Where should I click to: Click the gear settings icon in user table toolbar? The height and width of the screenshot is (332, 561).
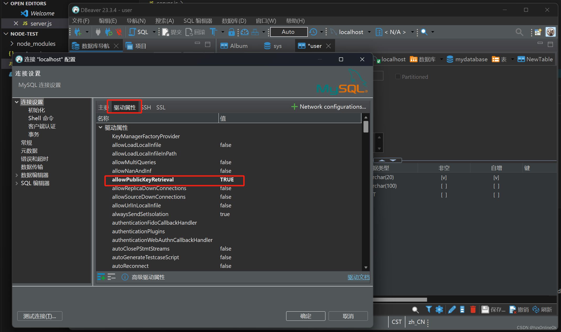pos(439,309)
